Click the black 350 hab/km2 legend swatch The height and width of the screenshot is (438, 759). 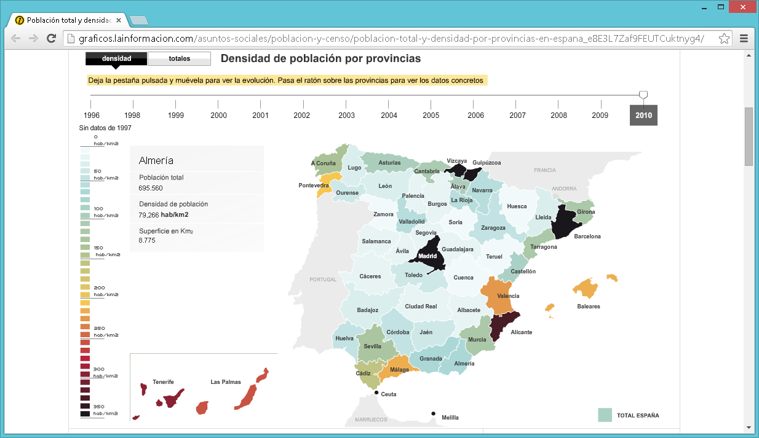click(85, 414)
